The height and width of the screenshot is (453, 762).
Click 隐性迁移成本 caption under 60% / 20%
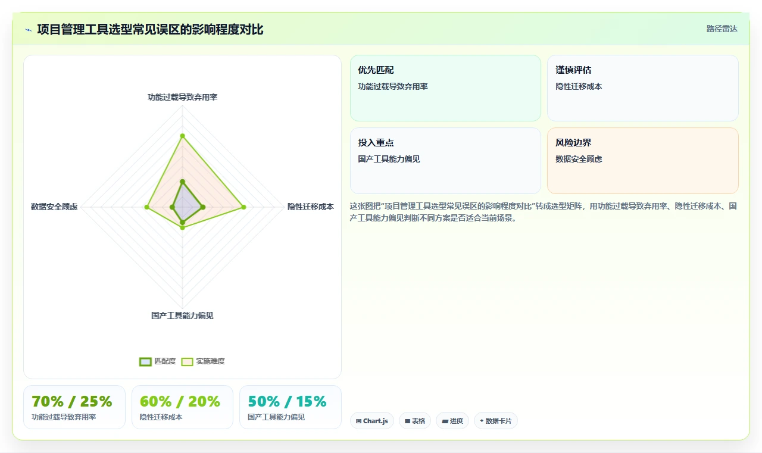(x=161, y=417)
